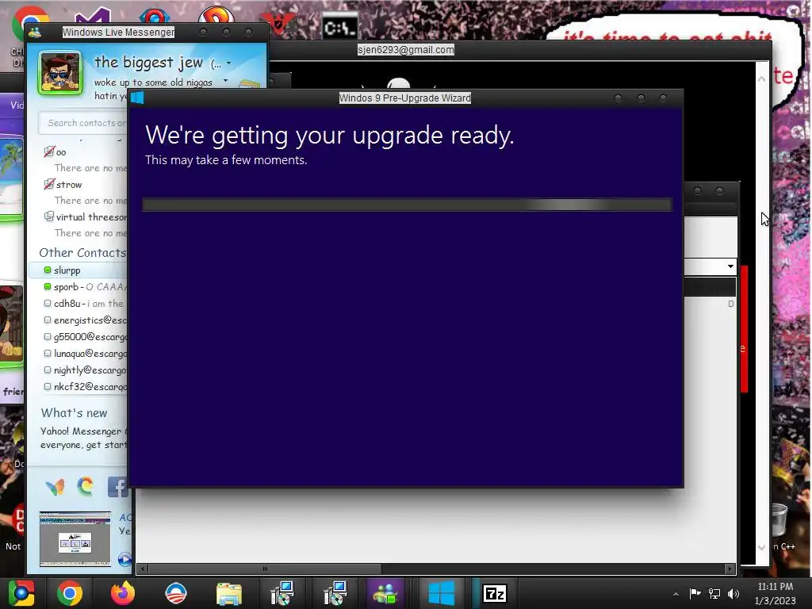Open the 'virtual threesome' group entry

pyautogui.click(x=86, y=217)
